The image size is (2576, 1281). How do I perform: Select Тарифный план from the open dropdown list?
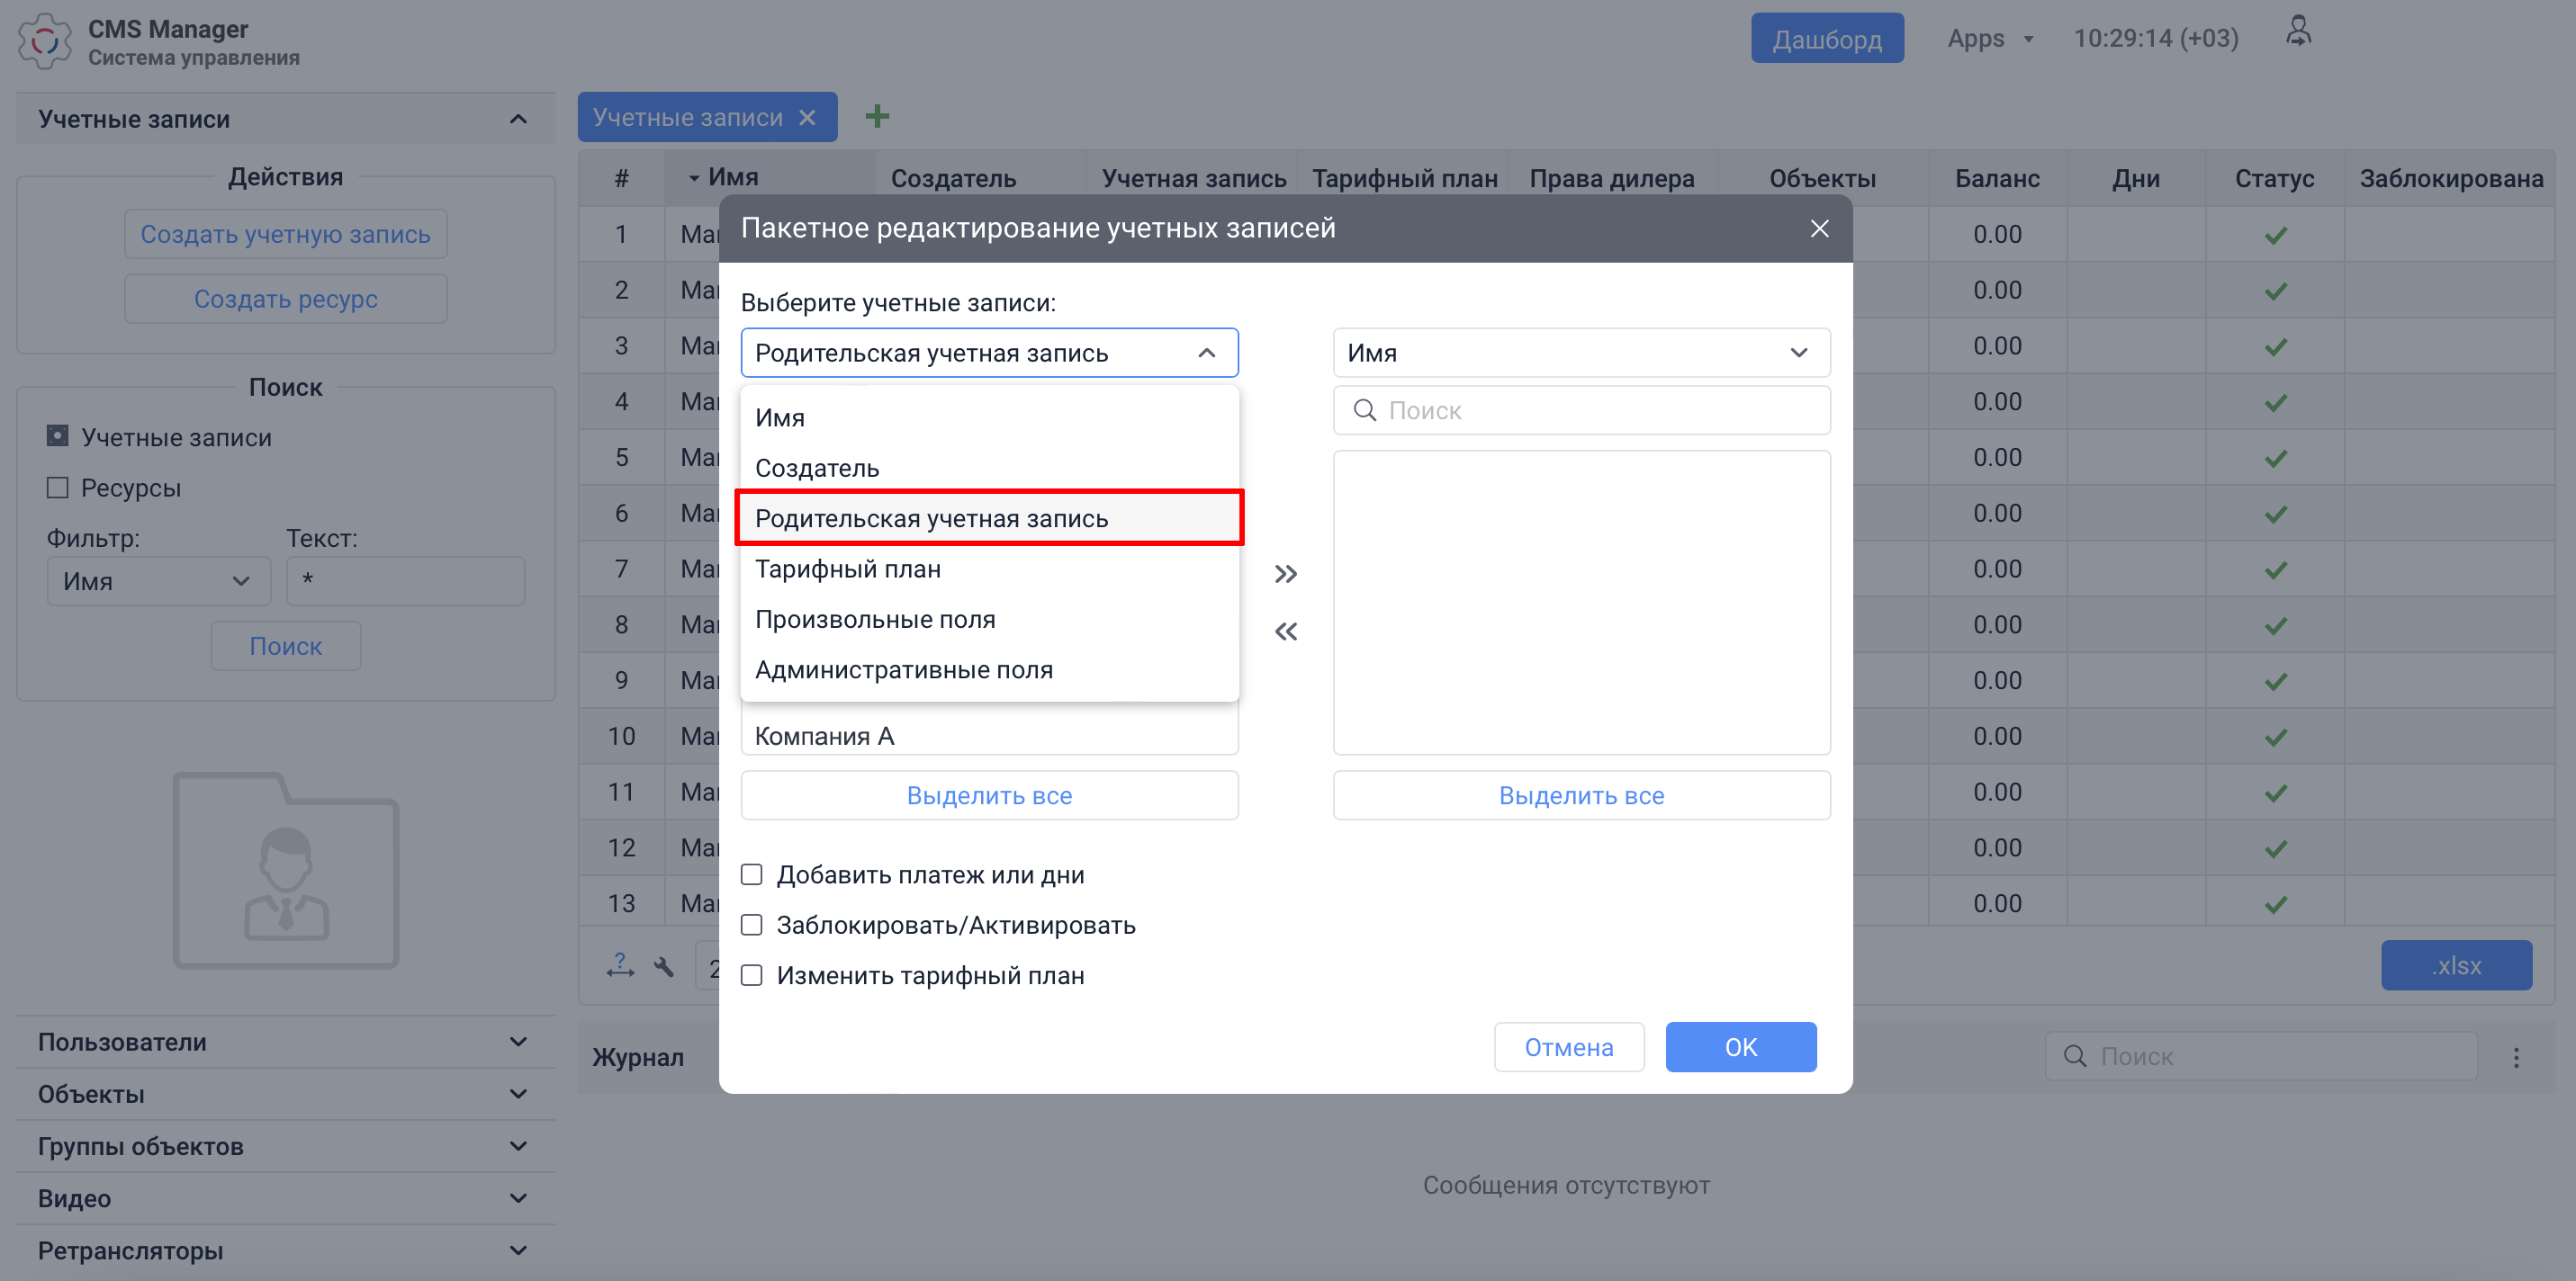pyautogui.click(x=848, y=568)
